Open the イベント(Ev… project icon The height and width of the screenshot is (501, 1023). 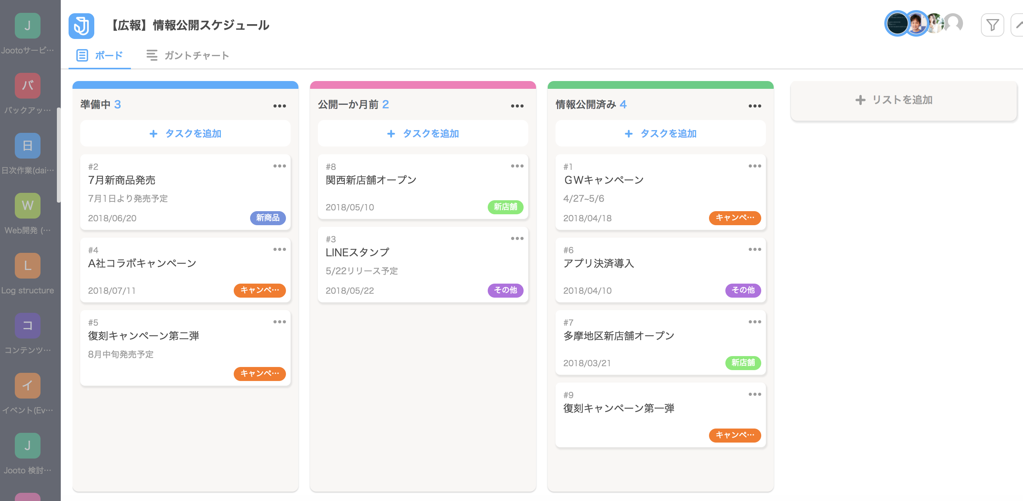pos(27,385)
